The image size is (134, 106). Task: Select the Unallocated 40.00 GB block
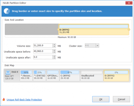pyautogui.click(x=92, y=75)
